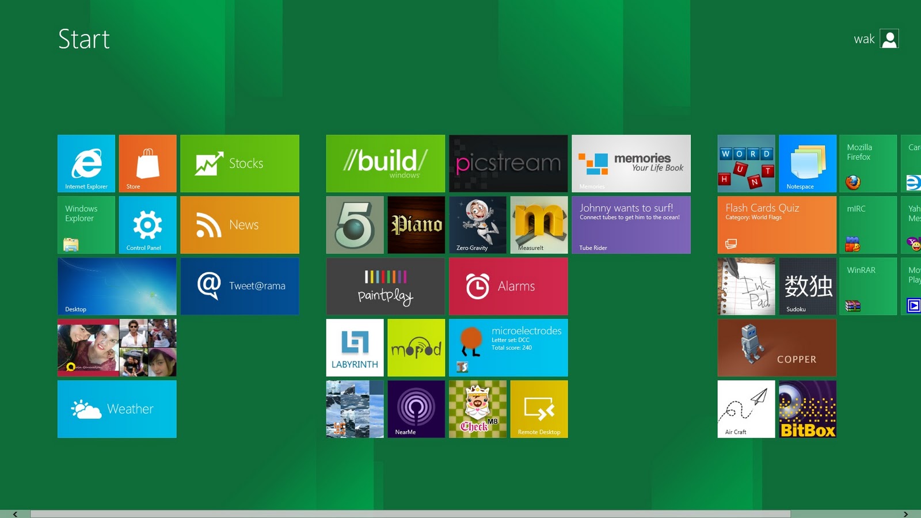
Task: Open the Stocks app
Action: click(240, 163)
